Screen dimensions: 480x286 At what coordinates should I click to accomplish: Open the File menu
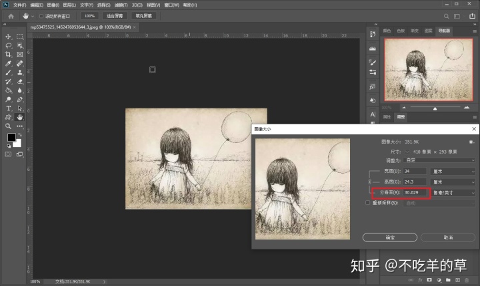tap(19, 5)
